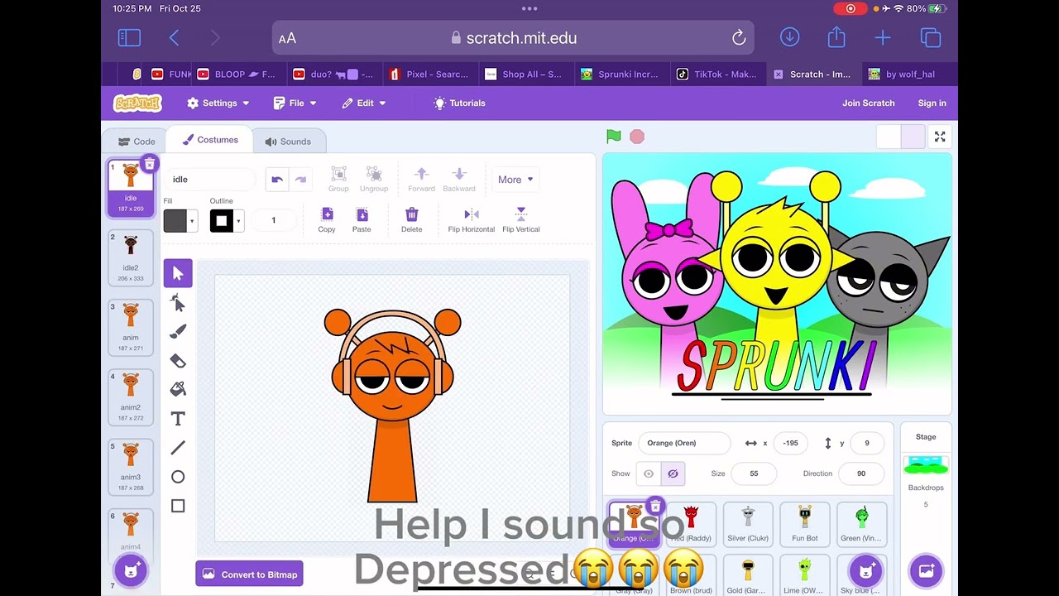
Task: Open the Outline color dropdown
Action: (x=238, y=221)
